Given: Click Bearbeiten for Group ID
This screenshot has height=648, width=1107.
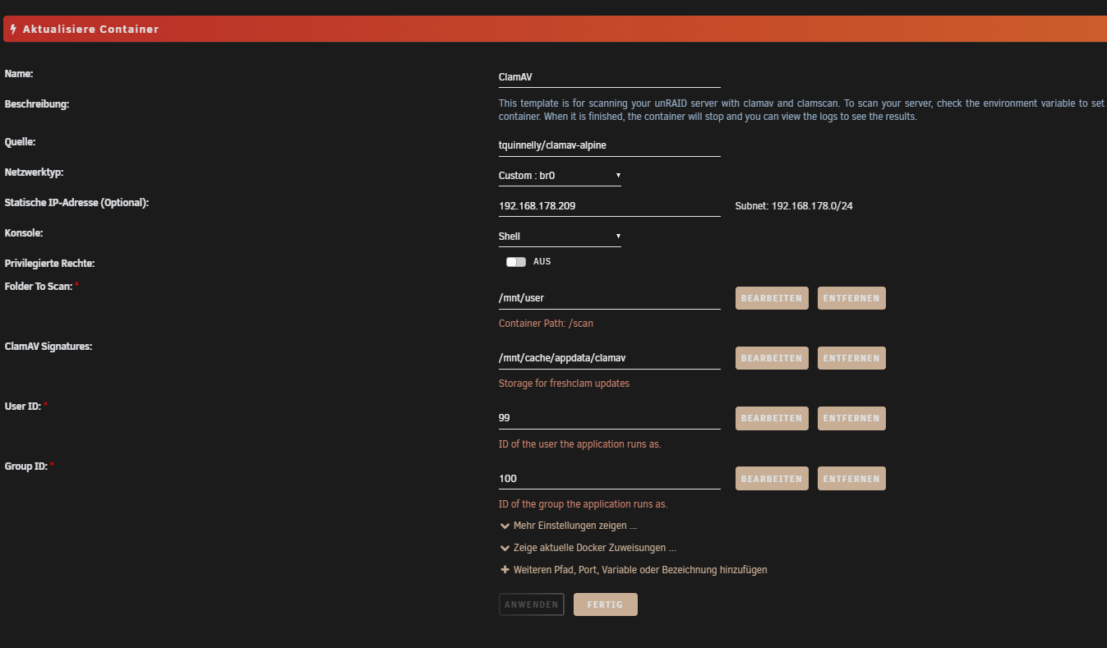Looking at the screenshot, I should point(772,478).
